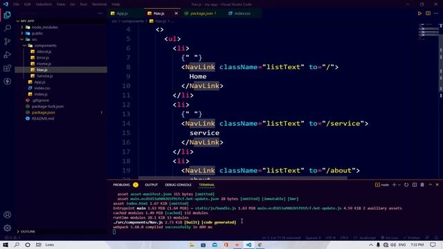Open Windows taskbar search icon

click(x=17, y=245)
